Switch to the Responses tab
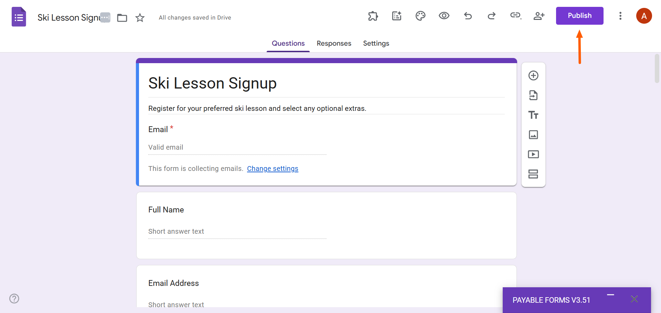 click(x=334, y=43)
